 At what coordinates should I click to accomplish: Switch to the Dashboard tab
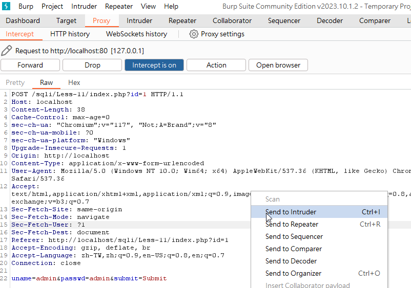coord(23,20)
